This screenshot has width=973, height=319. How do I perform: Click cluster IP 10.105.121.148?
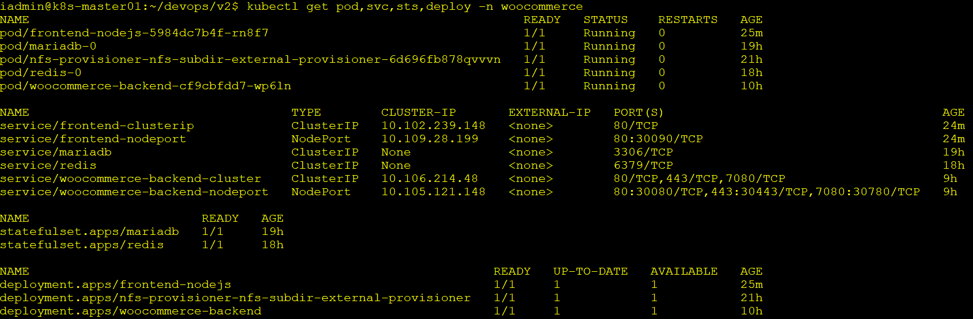point(433,192)
